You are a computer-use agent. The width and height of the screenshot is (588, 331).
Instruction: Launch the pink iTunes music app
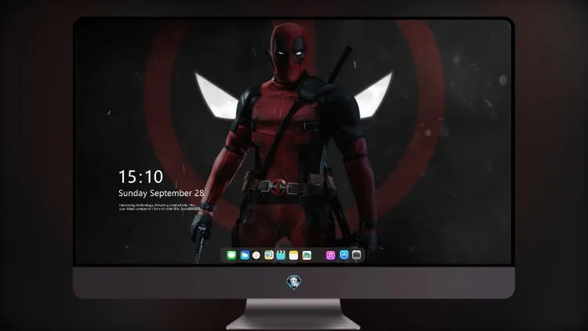click(x=330, y=255)
